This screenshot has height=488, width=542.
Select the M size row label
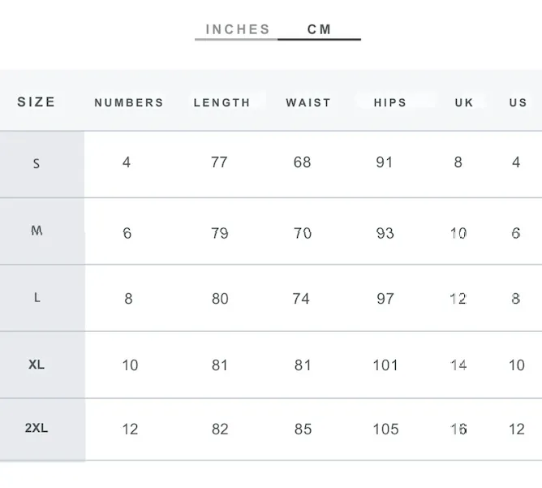pyautogui.click(x=37, y=231)
